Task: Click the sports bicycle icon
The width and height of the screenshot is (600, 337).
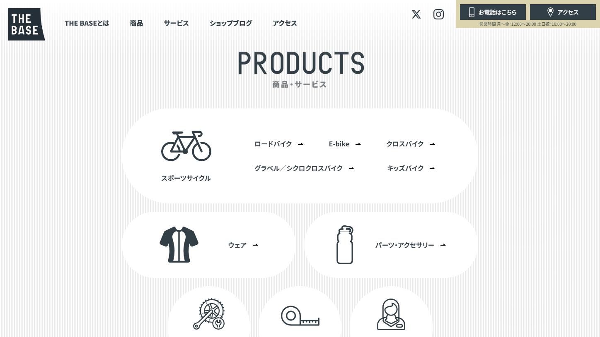Action: (x=186, y=146)
